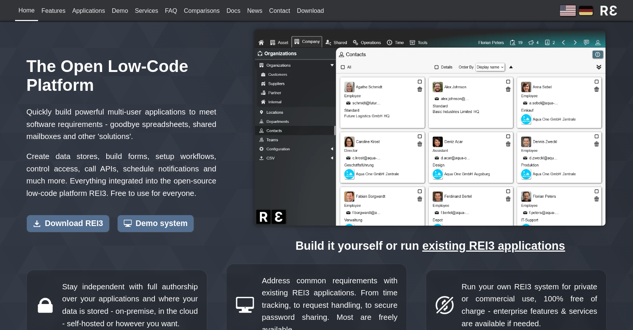
Task: Open the Docs nav link
Action: 233,11
